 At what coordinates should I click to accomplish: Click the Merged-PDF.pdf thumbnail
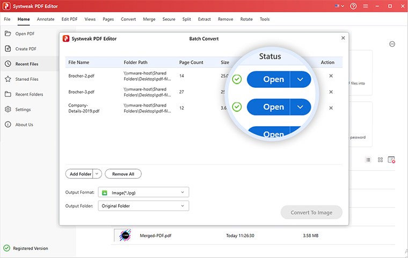122,235
